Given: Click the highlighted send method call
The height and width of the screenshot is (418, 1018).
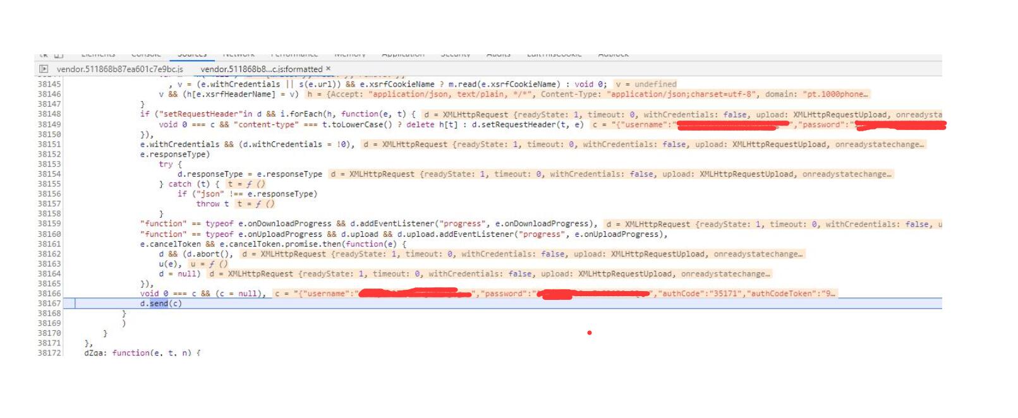Looking at the screenshot, I should click(x=159, y=304).
